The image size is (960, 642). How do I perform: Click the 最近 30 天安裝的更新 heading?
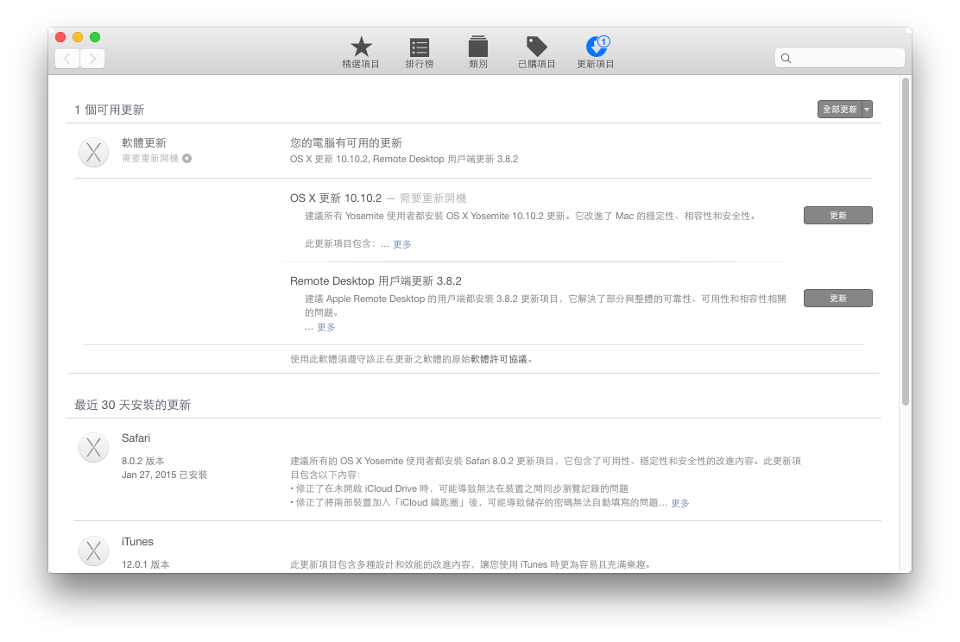click(133, 405)
